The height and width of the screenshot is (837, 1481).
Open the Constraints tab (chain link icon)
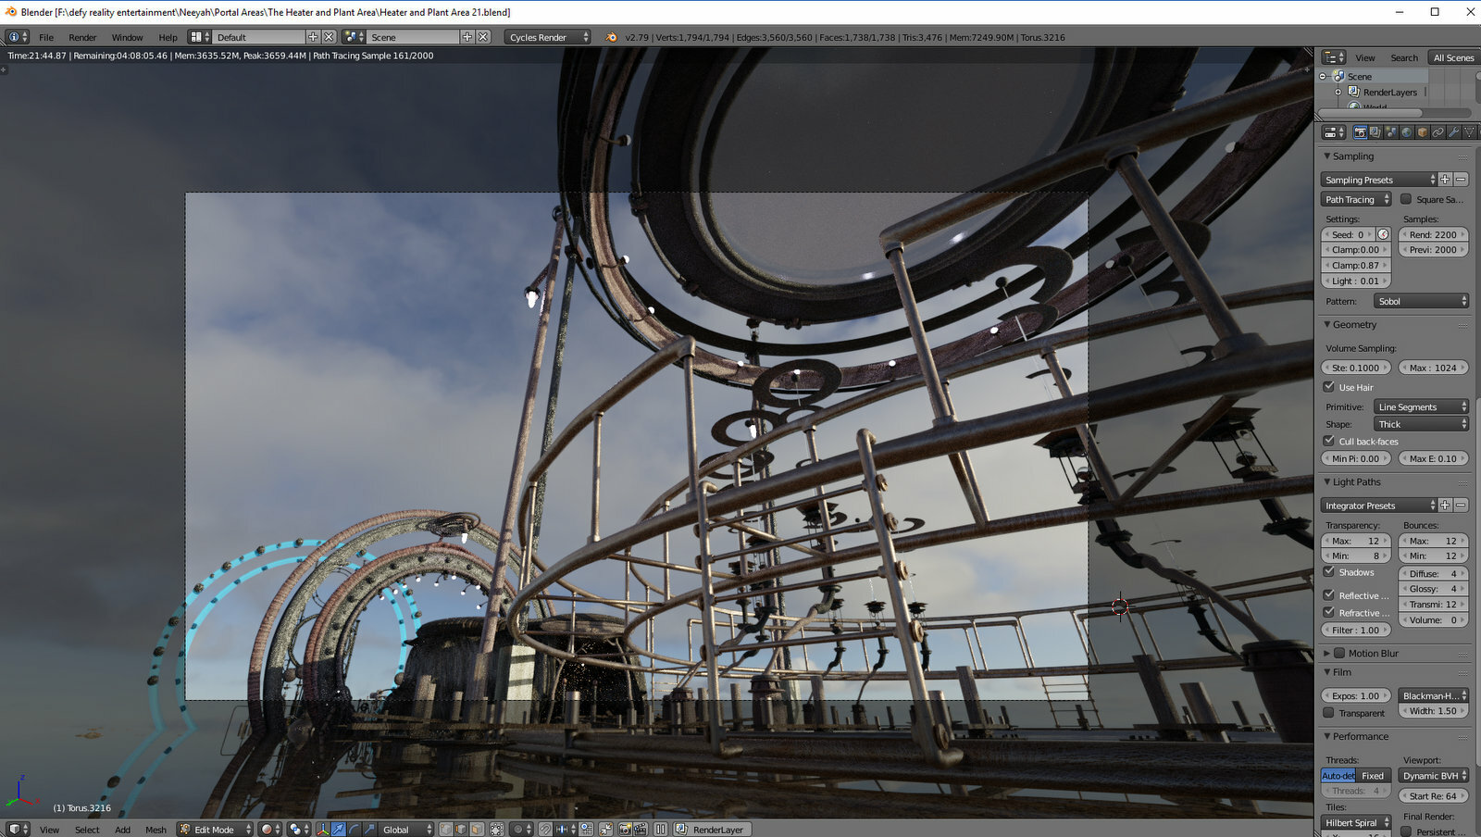coord(1438,132)
